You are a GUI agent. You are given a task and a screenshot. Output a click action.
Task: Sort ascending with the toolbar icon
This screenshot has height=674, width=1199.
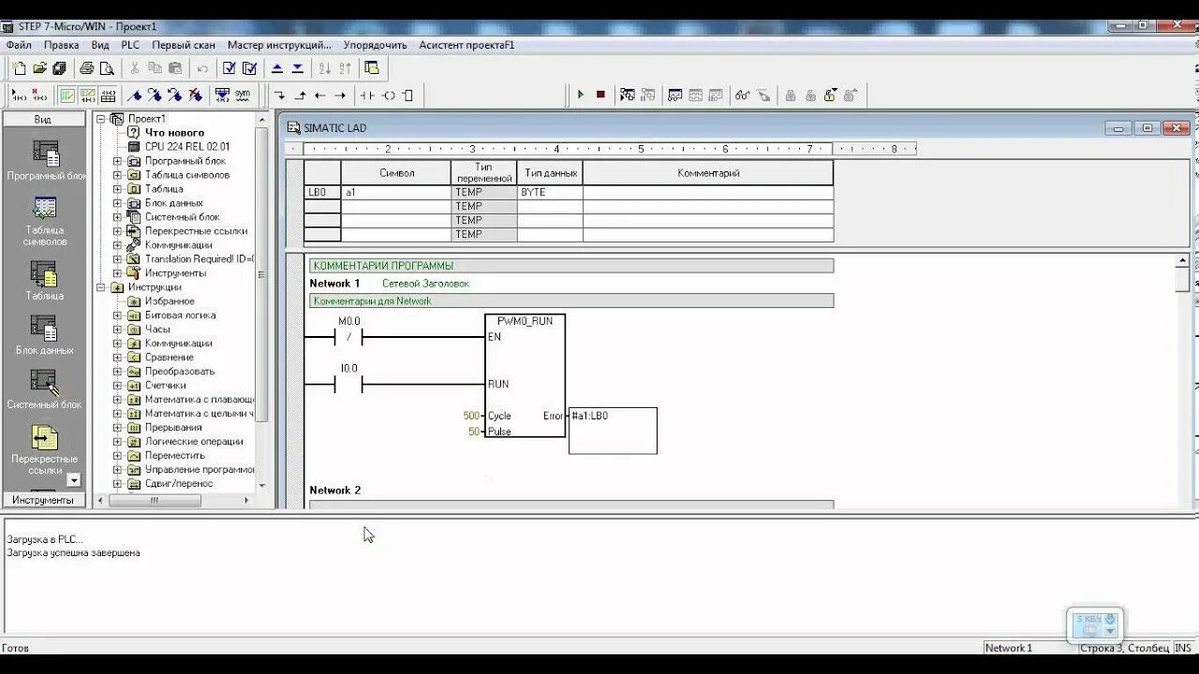(325, 68)
